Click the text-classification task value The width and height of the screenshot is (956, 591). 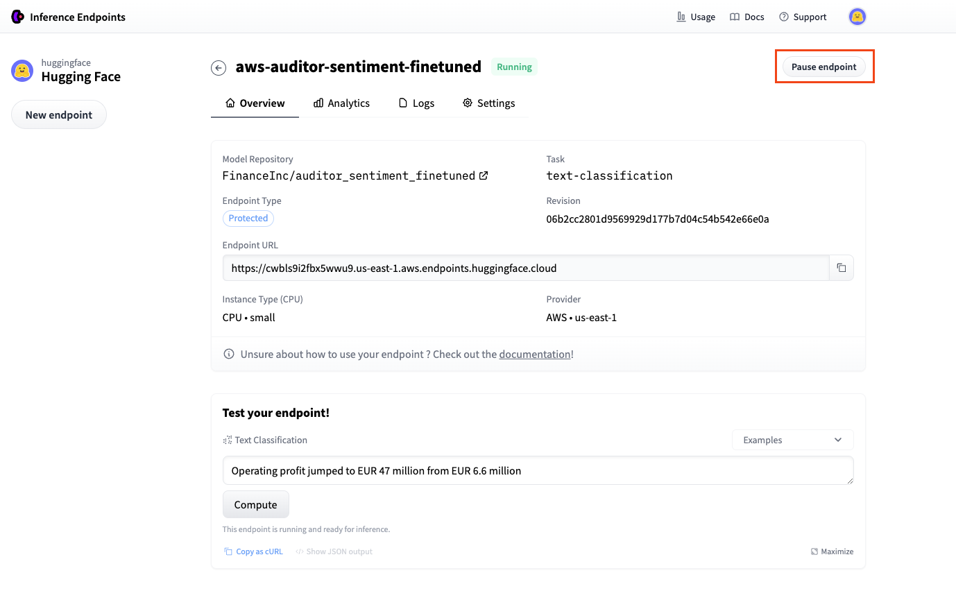click(x=610, y=175)
